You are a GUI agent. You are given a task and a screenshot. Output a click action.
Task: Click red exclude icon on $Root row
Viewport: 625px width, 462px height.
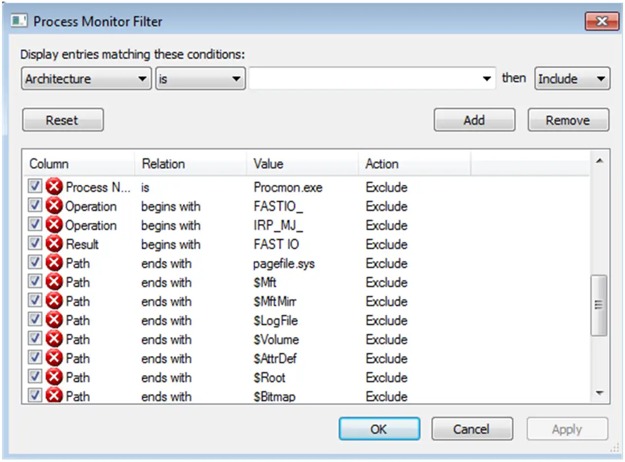54,377
